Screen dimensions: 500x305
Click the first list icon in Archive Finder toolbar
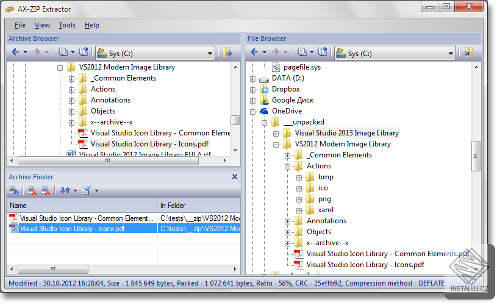pyautogui.click(x=15, y=191)
